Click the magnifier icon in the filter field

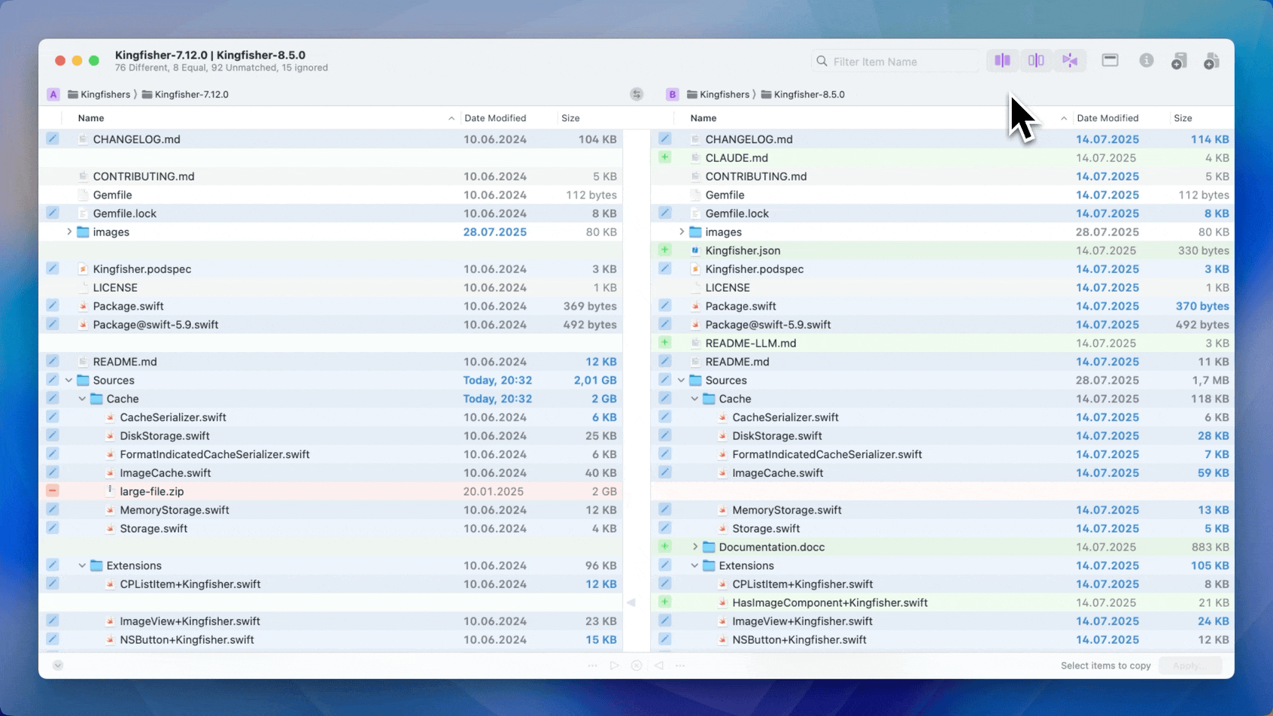point(822,61)
